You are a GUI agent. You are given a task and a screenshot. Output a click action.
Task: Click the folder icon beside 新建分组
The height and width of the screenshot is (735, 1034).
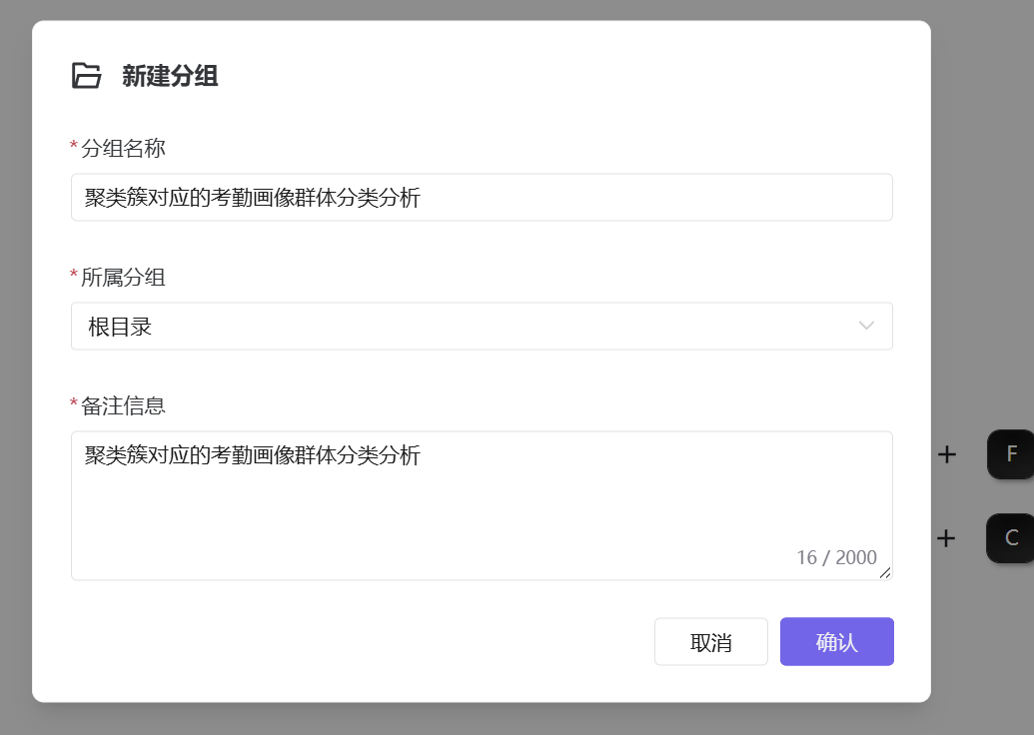coord(86,75)
